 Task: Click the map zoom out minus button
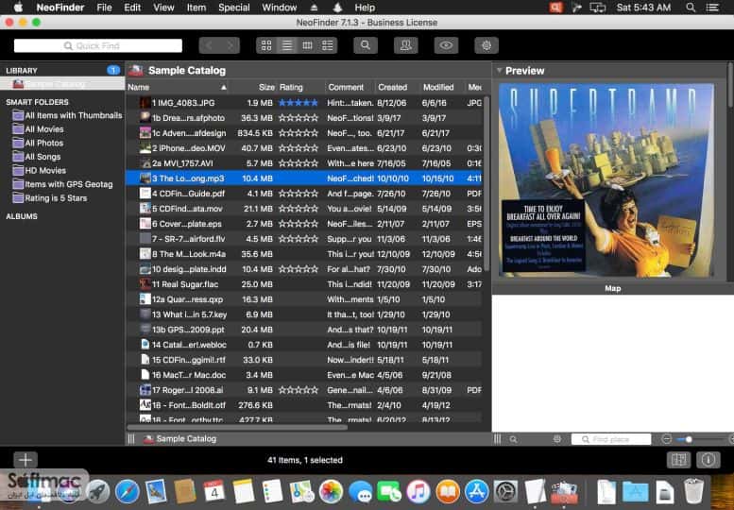tap(667, 439)
